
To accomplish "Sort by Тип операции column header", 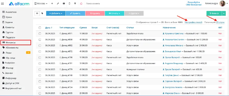I will tap(67, 28).
